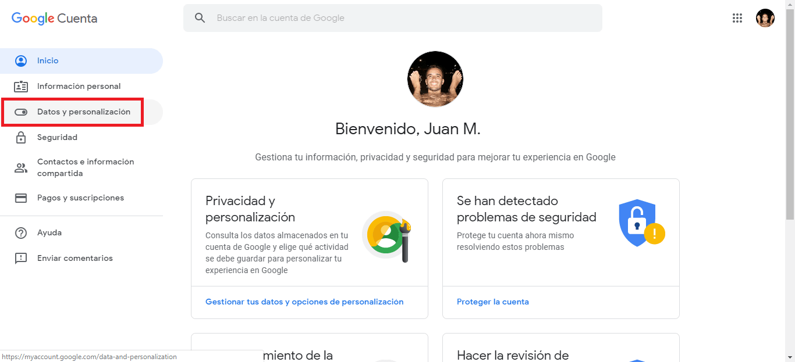The width and height of the screenshot is (795, 362).
Task: Click Enviar comentarios
Action: click(81, 259)
